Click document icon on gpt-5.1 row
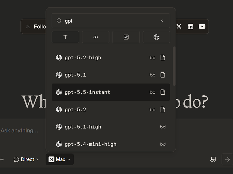233x174 pixels. [163, 75]
